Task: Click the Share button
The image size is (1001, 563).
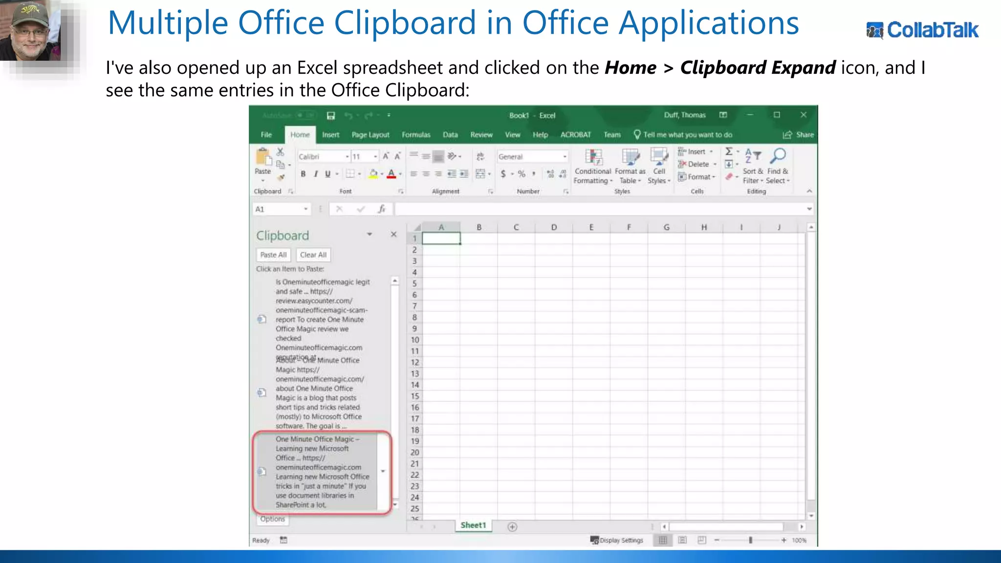Action: tap(799, 134)
